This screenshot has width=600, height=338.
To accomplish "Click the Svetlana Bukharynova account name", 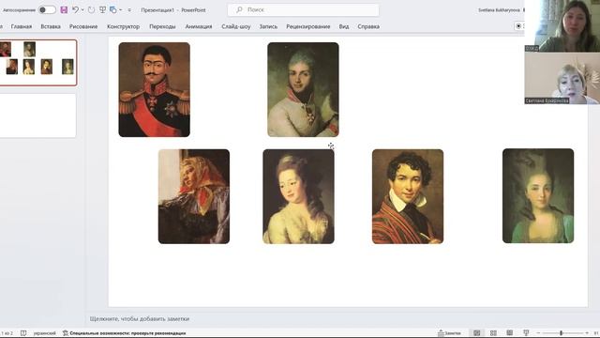I will coord(499,10).
